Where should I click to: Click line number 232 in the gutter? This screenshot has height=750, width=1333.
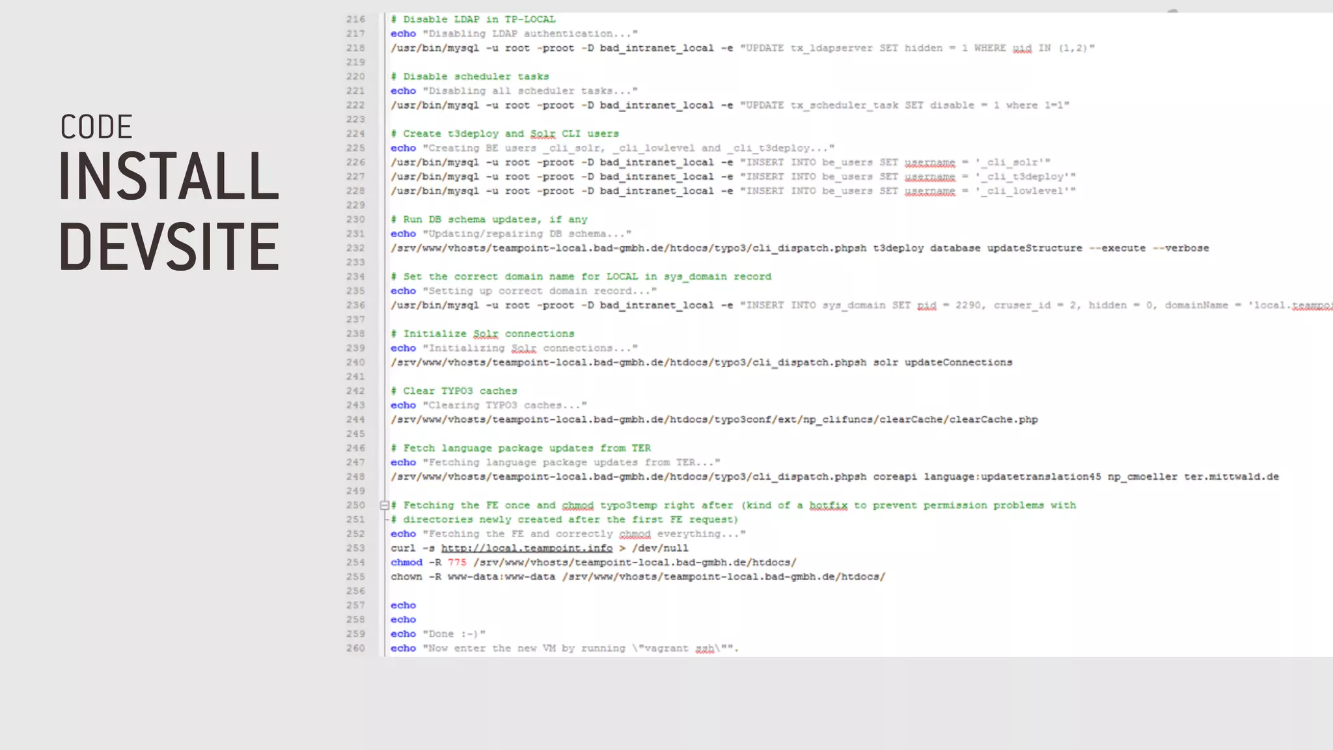[x=355, y=249]
